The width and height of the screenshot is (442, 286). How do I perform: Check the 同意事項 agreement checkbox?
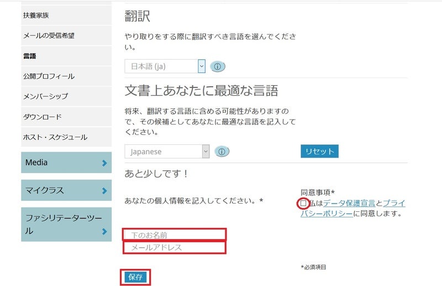[303, 204]
